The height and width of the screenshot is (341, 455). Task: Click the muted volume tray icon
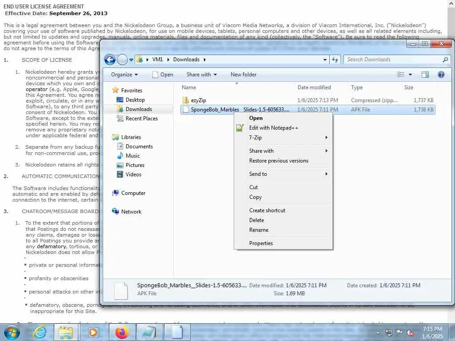coord(410,333)
